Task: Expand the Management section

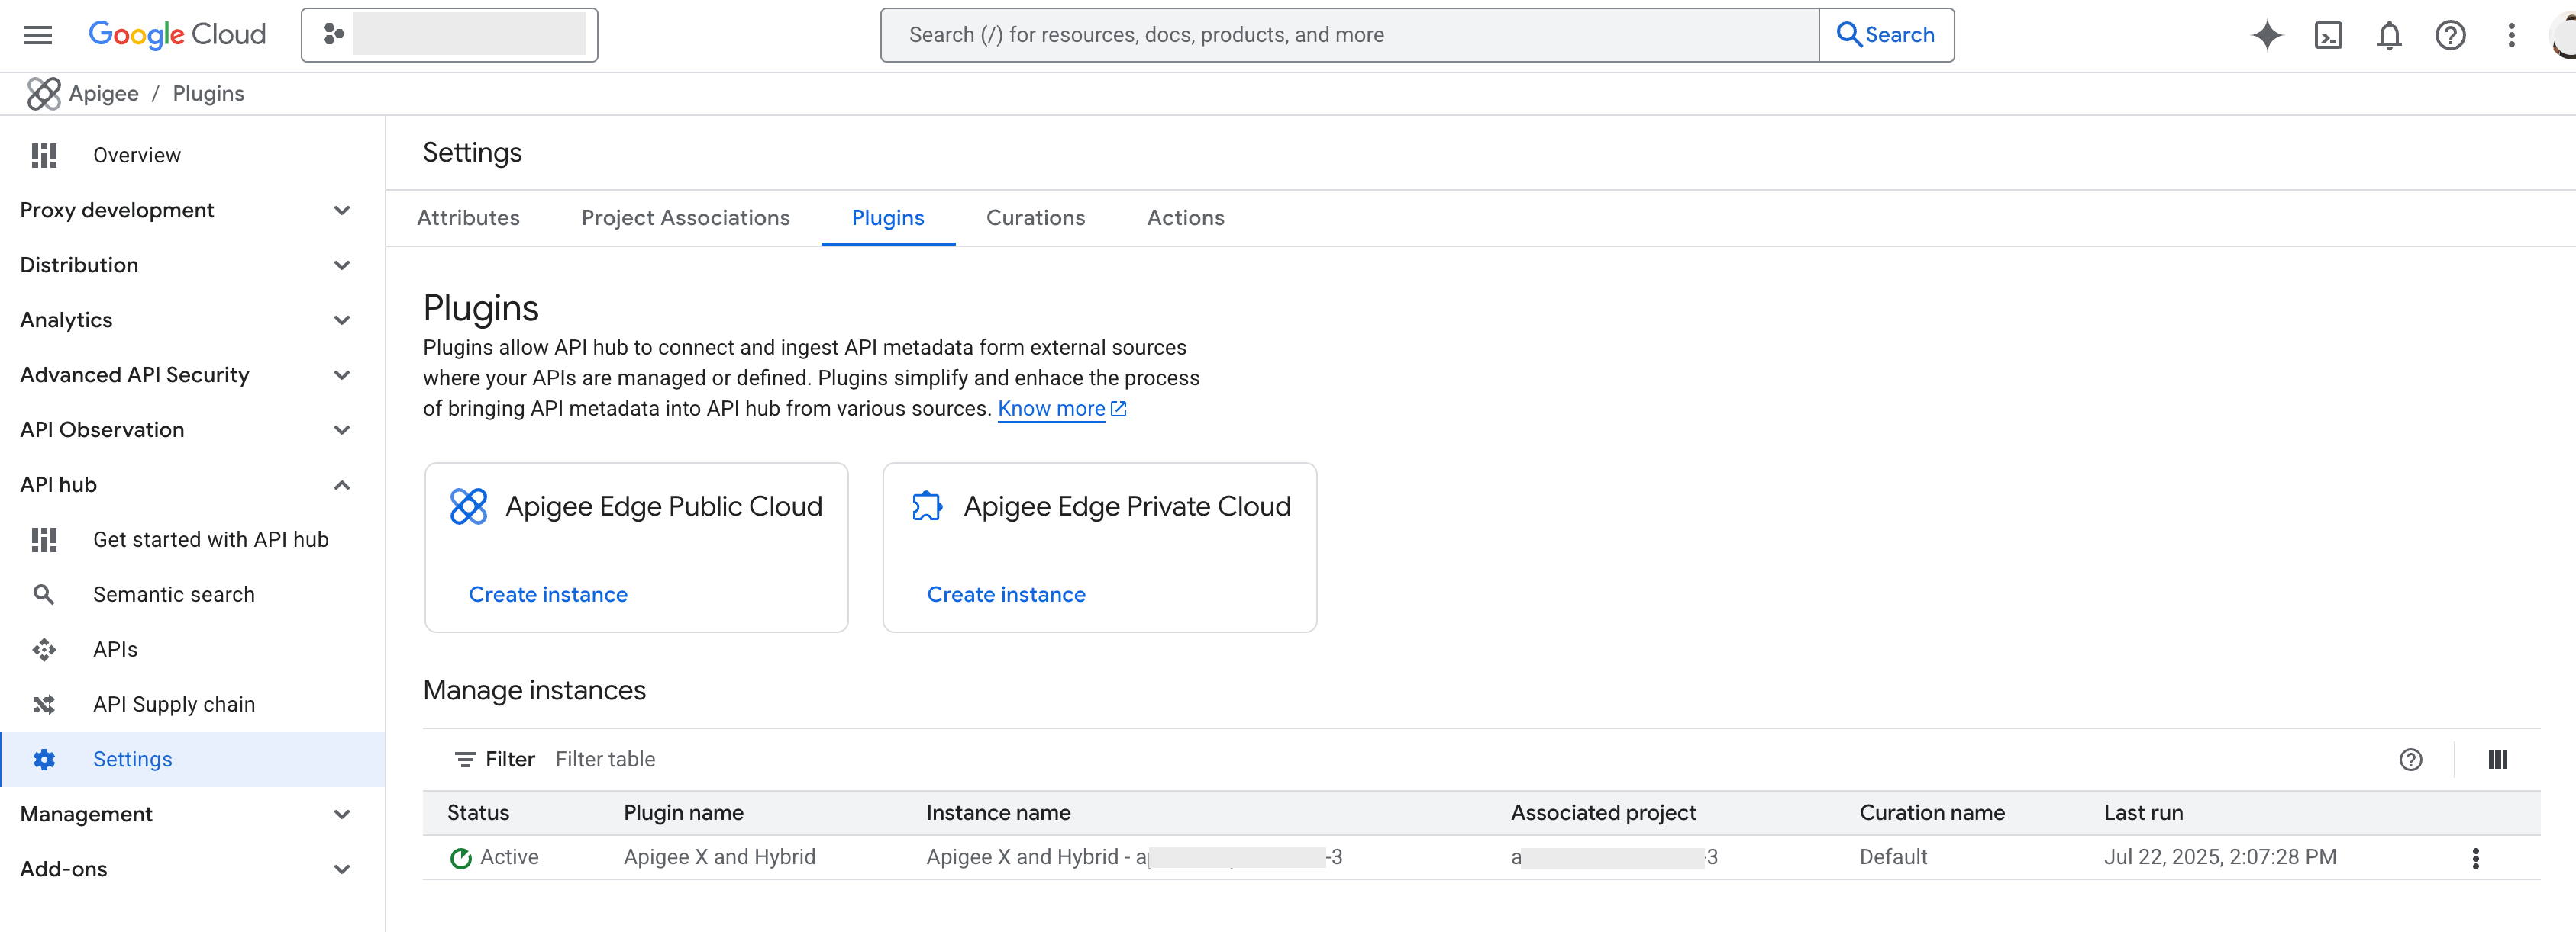Action: tap(342, 814)
